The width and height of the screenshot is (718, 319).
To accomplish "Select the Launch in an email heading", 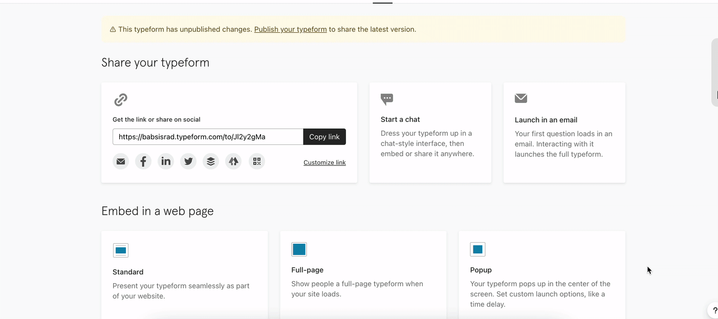I will [x=546, y=120].
